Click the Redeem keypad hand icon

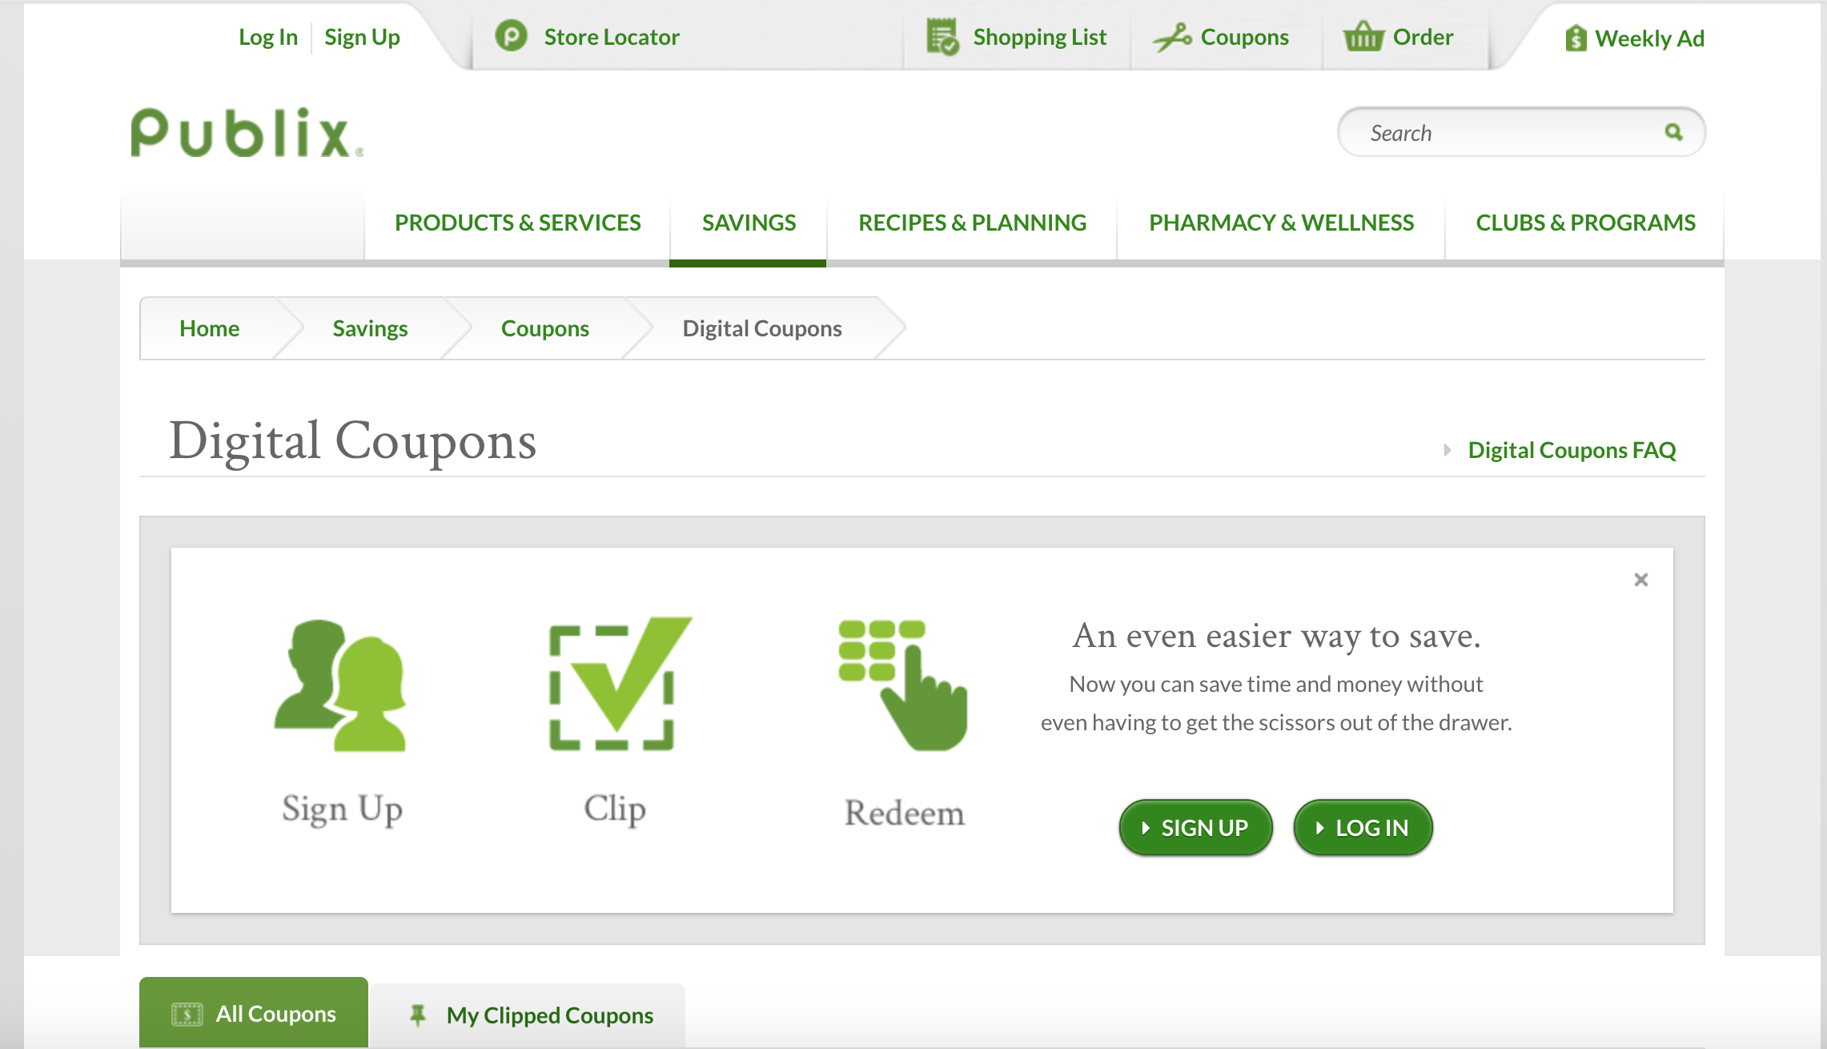(x=903, y=685)
